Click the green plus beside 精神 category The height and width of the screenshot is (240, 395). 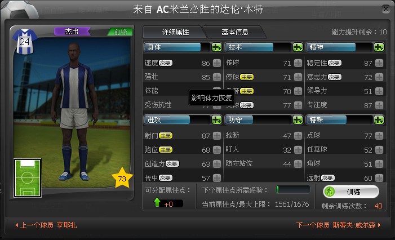[x=379, y=47]
